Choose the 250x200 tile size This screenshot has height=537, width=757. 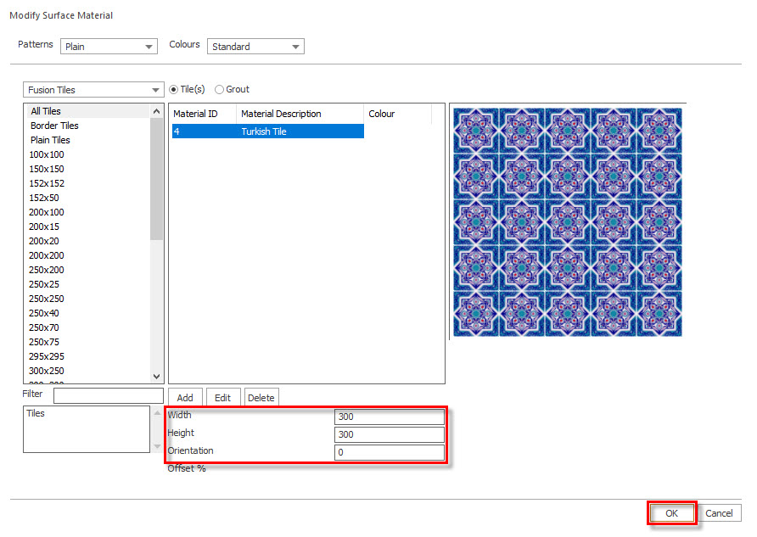[x=47, y=270]
